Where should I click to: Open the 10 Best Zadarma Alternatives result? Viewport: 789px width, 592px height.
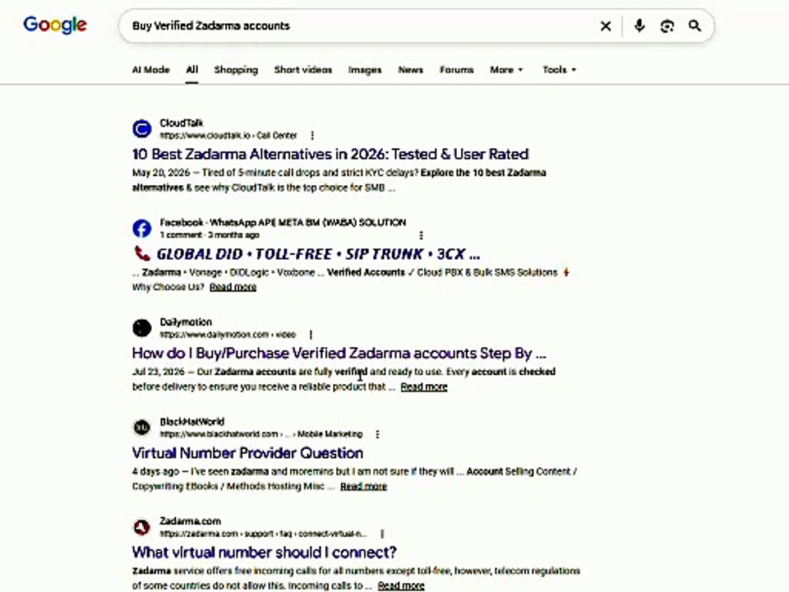[x=330, y=154]
